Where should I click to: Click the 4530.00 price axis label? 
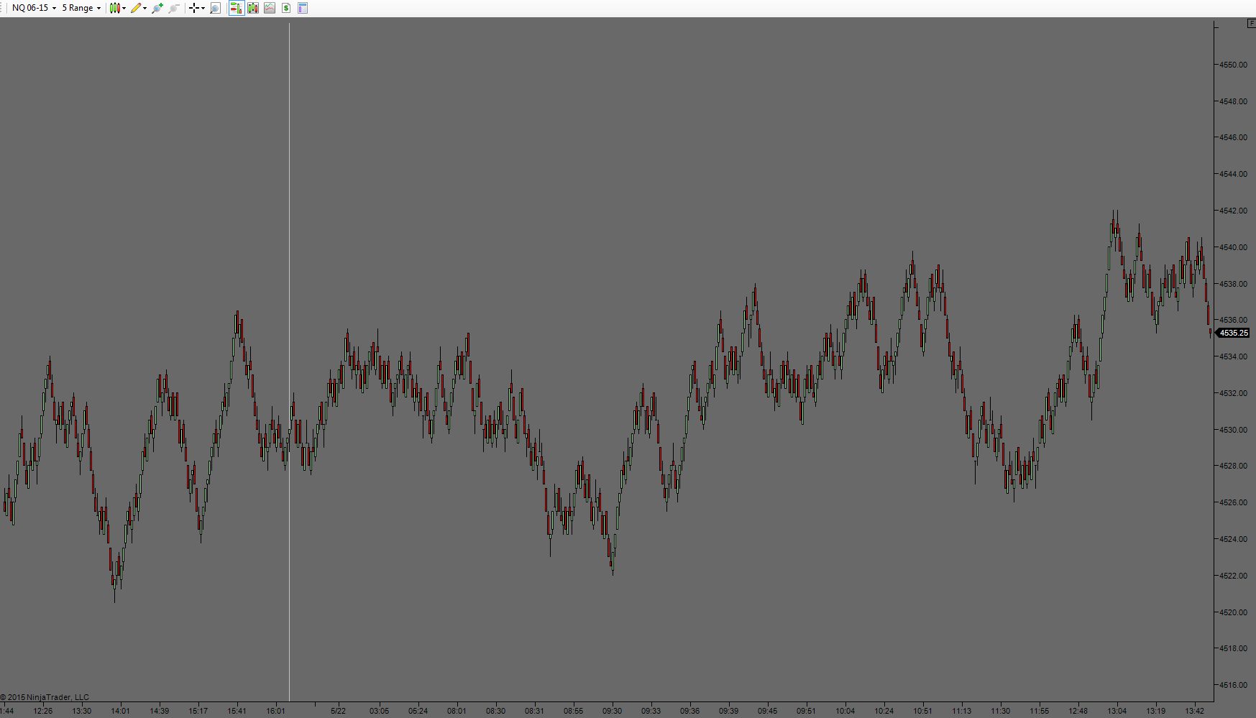pyautogui.click(x=1233, y=430)
